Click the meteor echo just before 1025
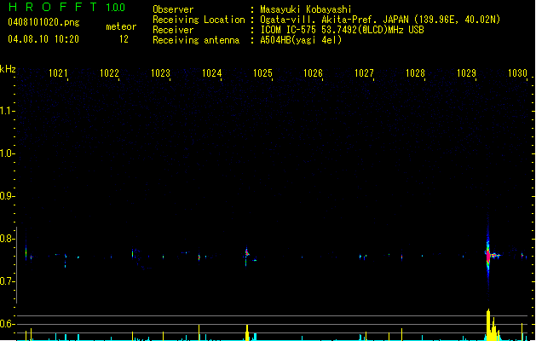Screen dimensions: 536x341 247,255
